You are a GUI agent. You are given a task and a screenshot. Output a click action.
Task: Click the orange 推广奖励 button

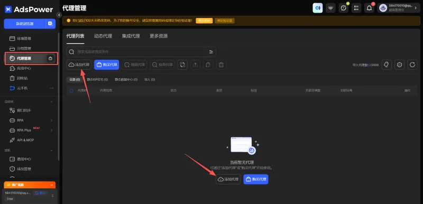click(x=30, y=185)
